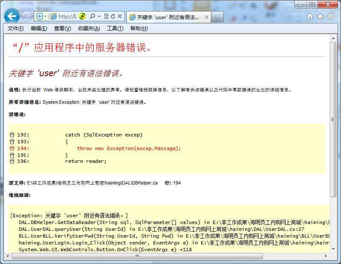The width and height of the screenshot is (341, 264).
Task: Open the 帮助(H) menu
Action: click(139, 28)
